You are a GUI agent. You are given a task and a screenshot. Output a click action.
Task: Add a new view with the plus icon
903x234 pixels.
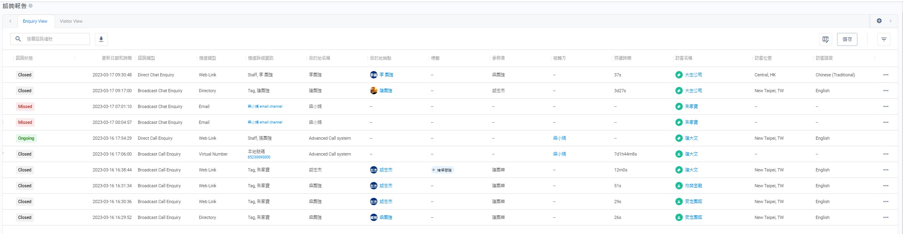(879, 21)
